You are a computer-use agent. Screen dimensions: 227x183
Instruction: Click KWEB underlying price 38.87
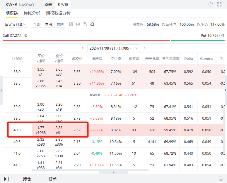108,95
